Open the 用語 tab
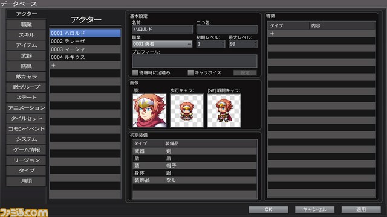This screenshot has height=217, width=387. click(x=26, y=181)
